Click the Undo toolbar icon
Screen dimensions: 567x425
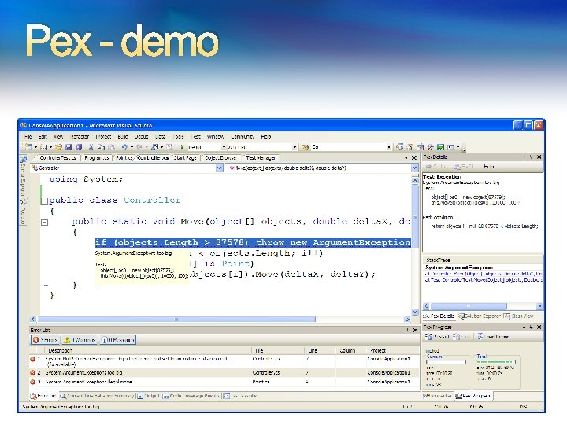[x=124, y=147]
